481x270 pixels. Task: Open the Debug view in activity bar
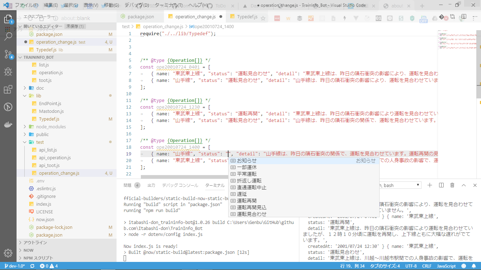click(x=8, y=72)
